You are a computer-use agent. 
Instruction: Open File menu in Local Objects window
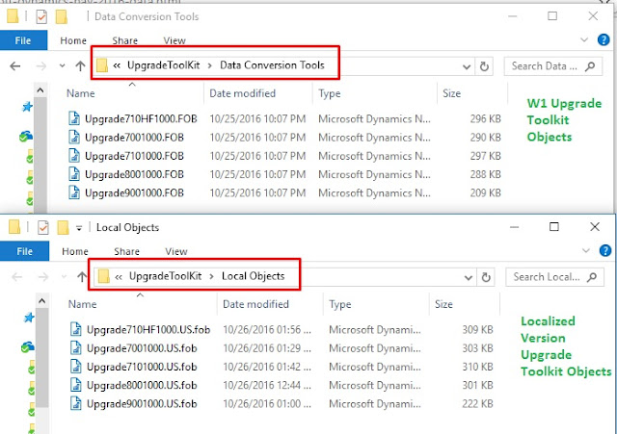[24, 251]
